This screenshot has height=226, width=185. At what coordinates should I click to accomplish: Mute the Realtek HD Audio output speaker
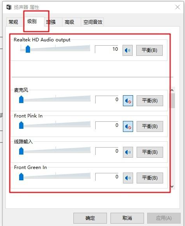(128, 50)
